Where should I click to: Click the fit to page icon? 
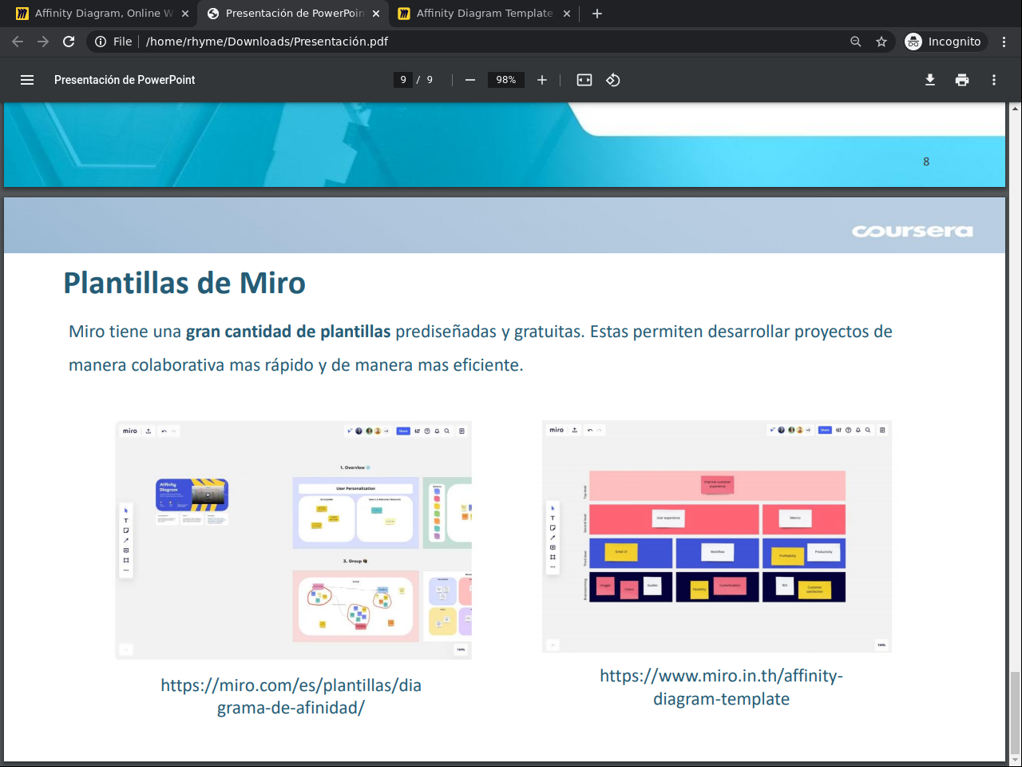pos(584,80)
